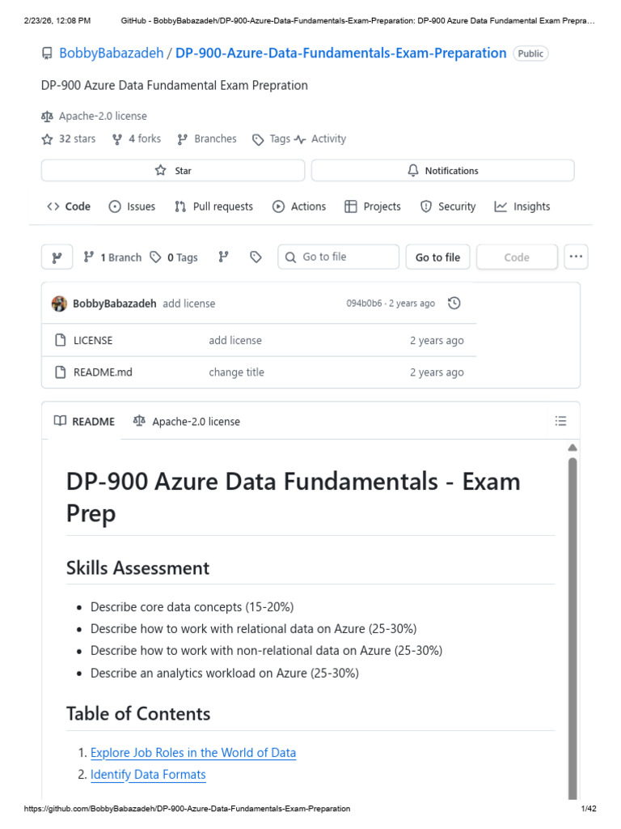Image resolution: width=621 pixels, height=829 pixels.
Task: Click the repository book icon beside BobbyBabazadeh
Action: point(47,53)
